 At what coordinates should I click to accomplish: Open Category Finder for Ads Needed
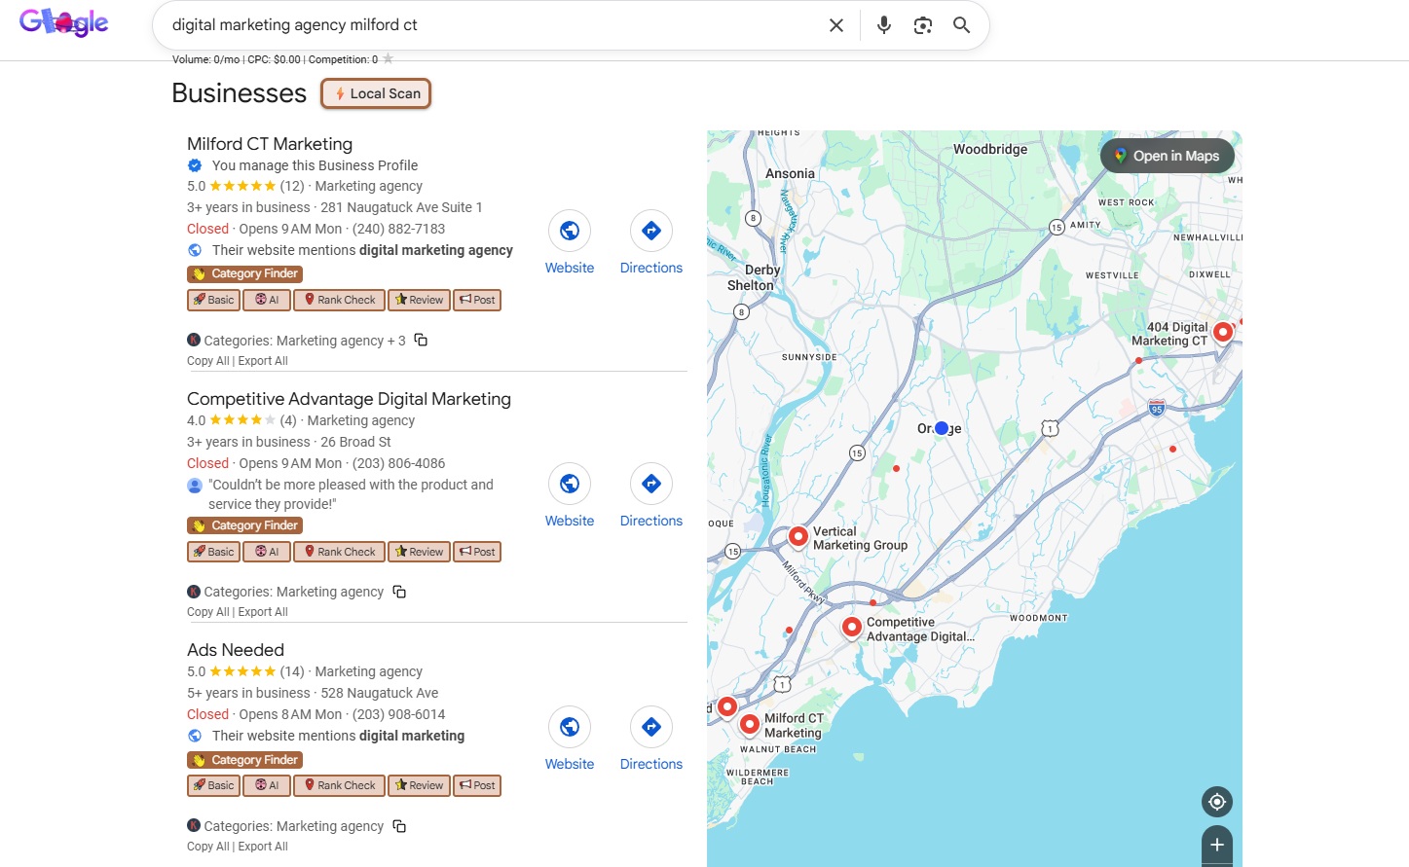(x=244, y=760)
